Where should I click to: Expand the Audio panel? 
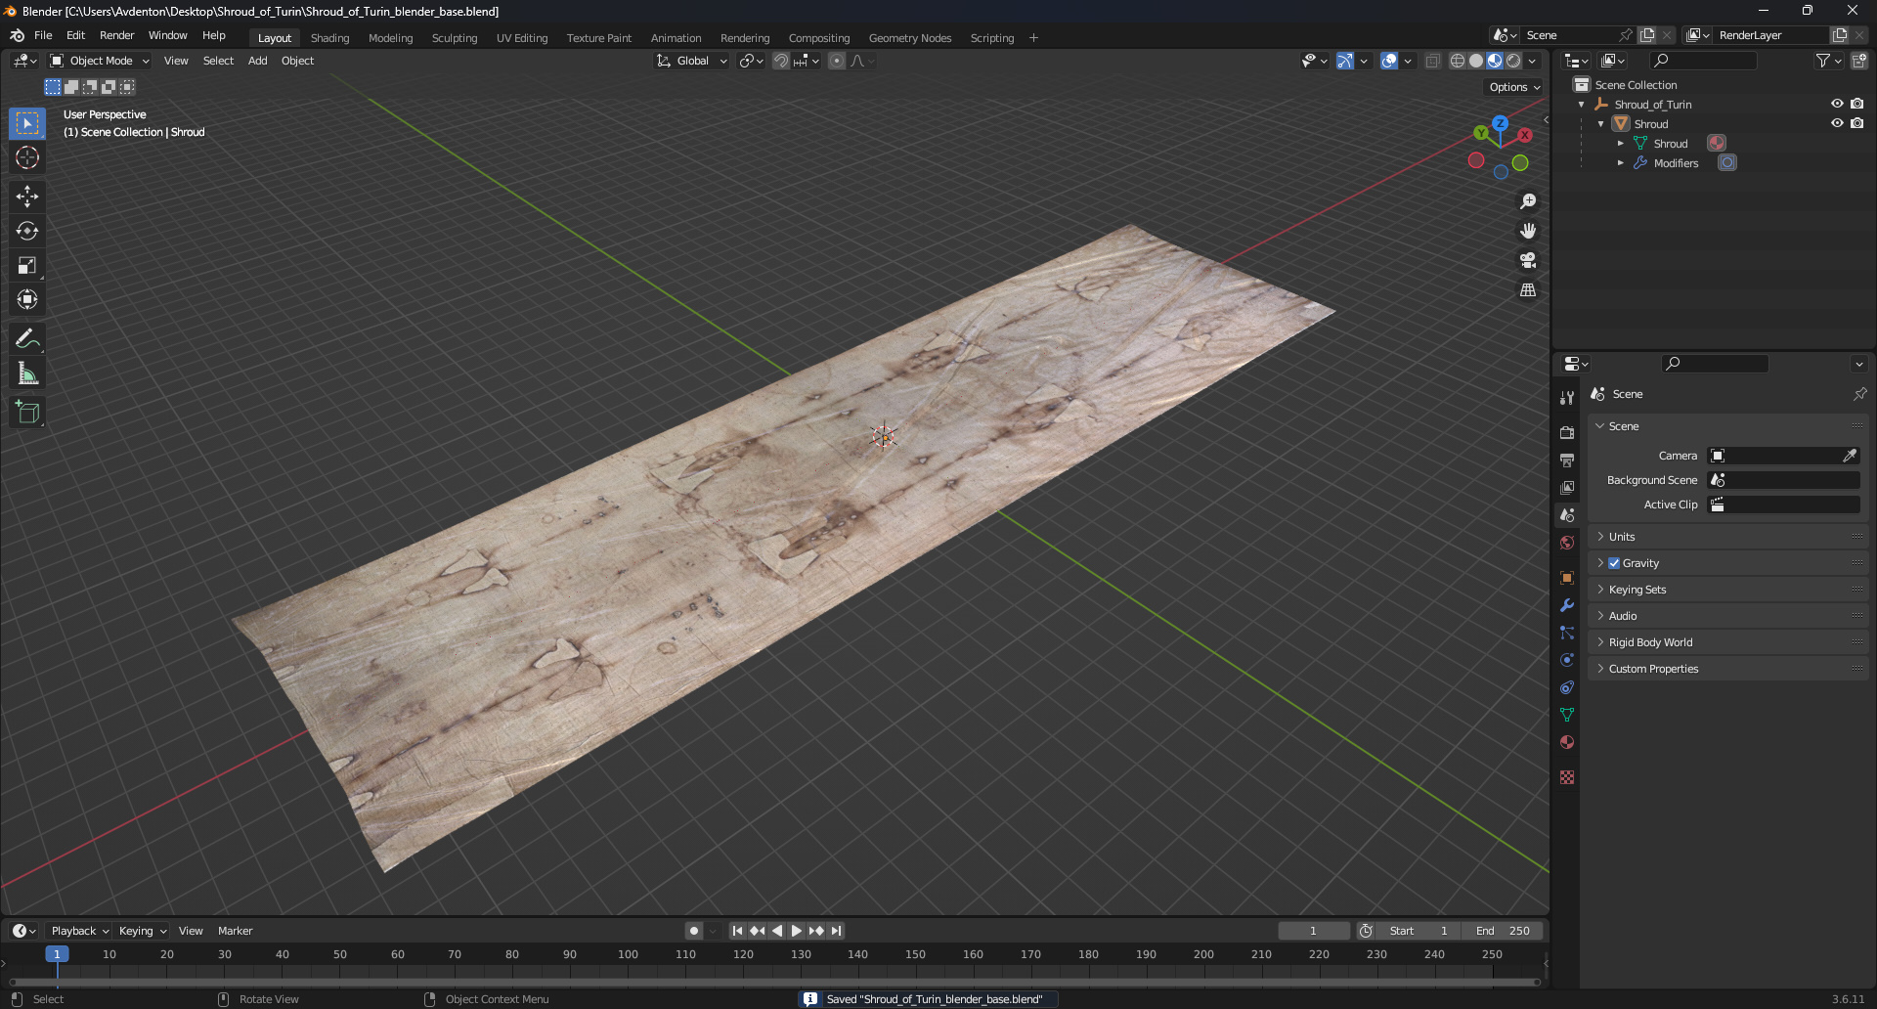(1728, 616)
